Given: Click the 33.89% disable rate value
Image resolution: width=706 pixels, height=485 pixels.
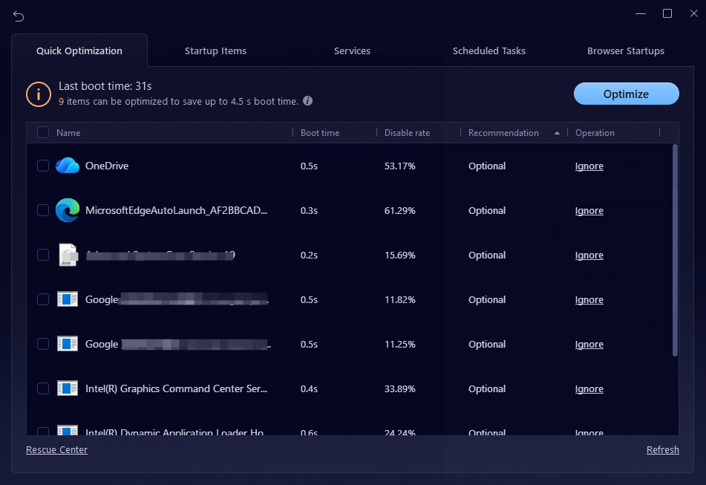Looking at the screenshot, I should (x=400, y=389).
